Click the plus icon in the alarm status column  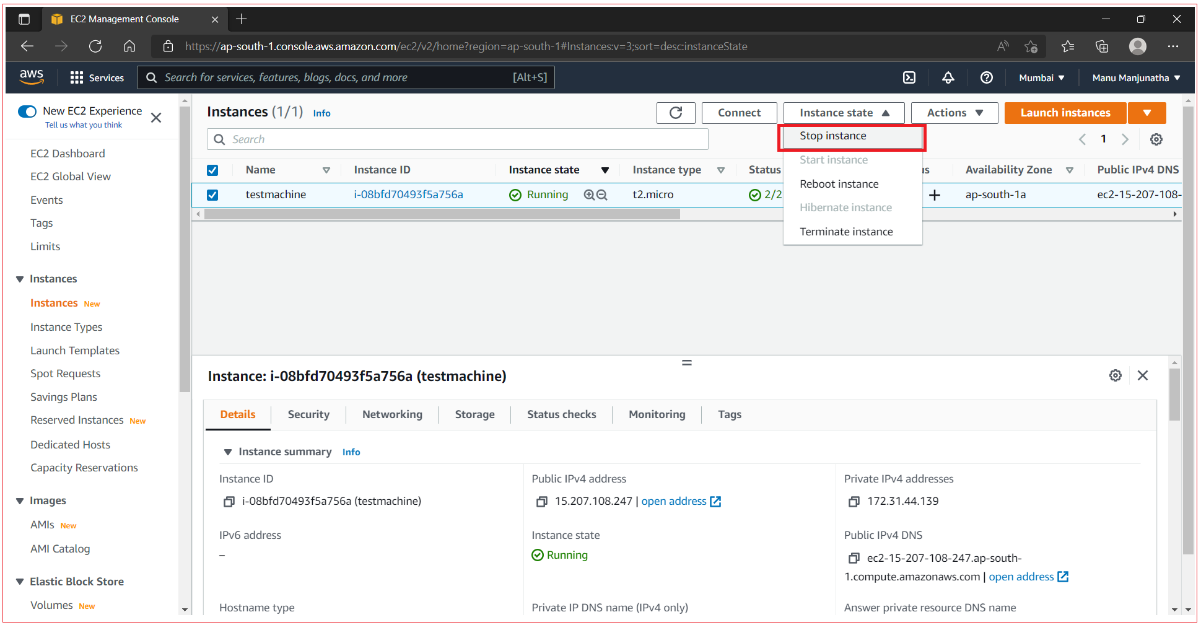935,195
